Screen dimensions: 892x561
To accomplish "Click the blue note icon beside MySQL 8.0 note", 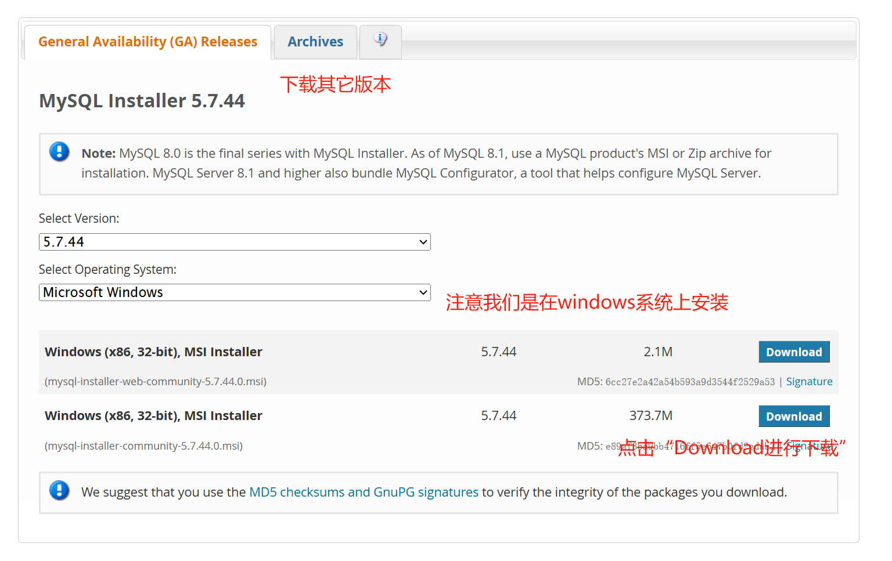I will coord(59,151).
